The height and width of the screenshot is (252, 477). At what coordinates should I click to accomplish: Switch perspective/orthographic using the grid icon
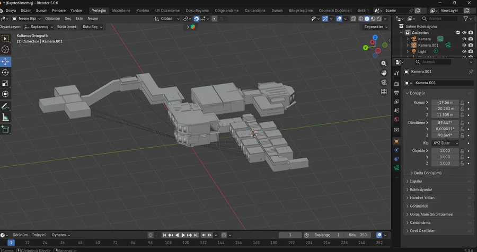point(384,92)
